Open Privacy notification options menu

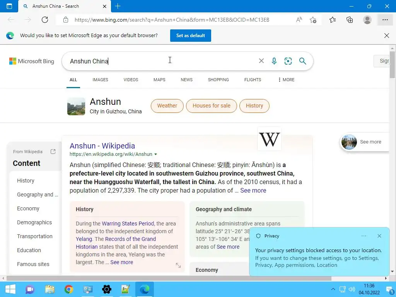point(364,236)
